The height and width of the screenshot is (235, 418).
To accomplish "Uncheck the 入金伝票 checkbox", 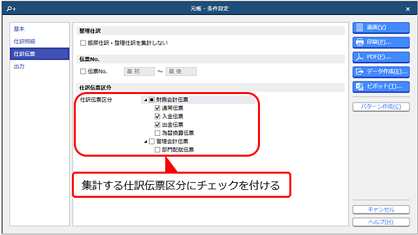I will coord(157,116).
